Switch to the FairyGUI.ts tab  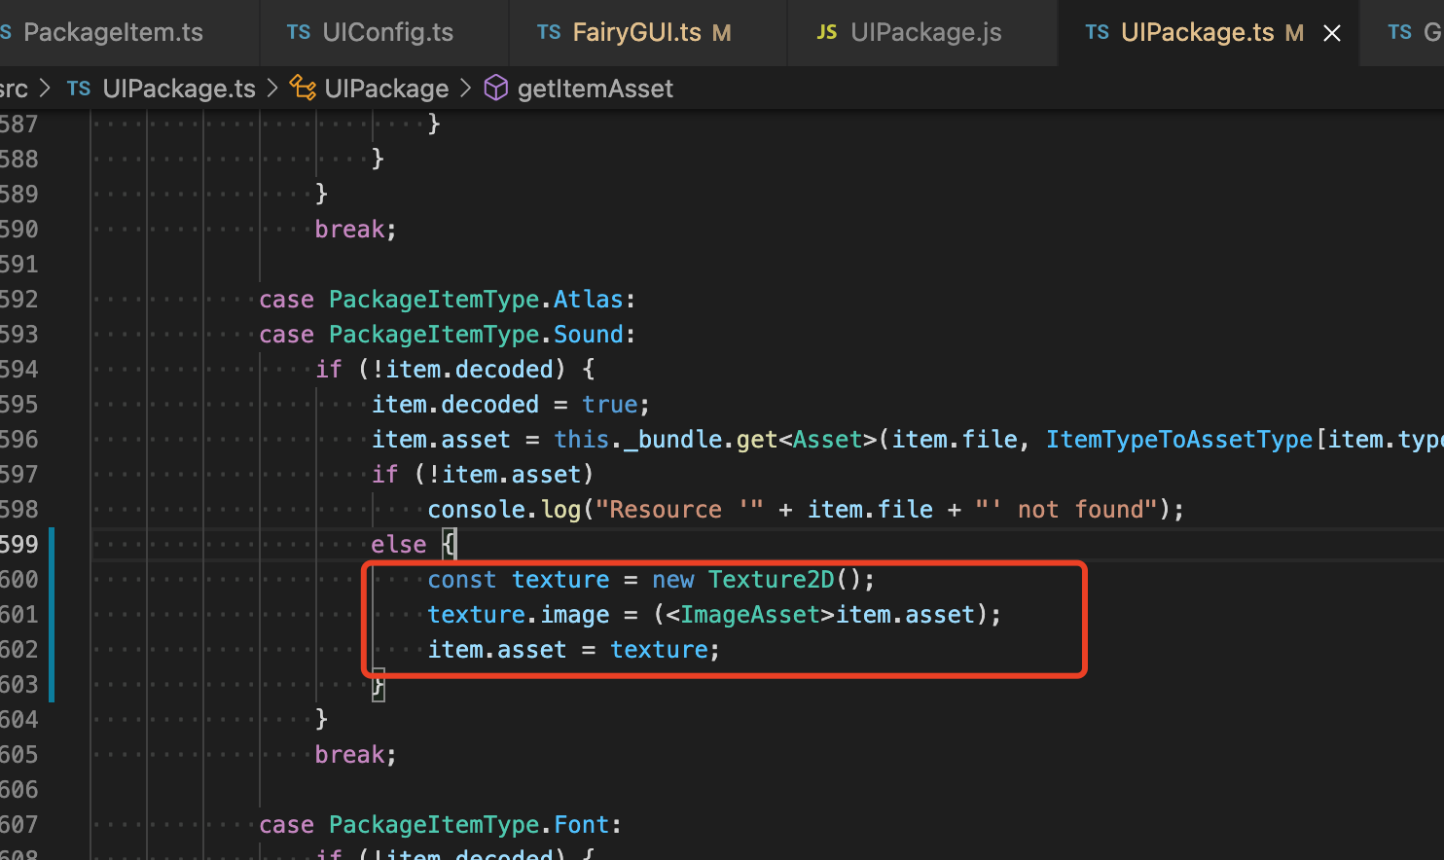(648, 32)
